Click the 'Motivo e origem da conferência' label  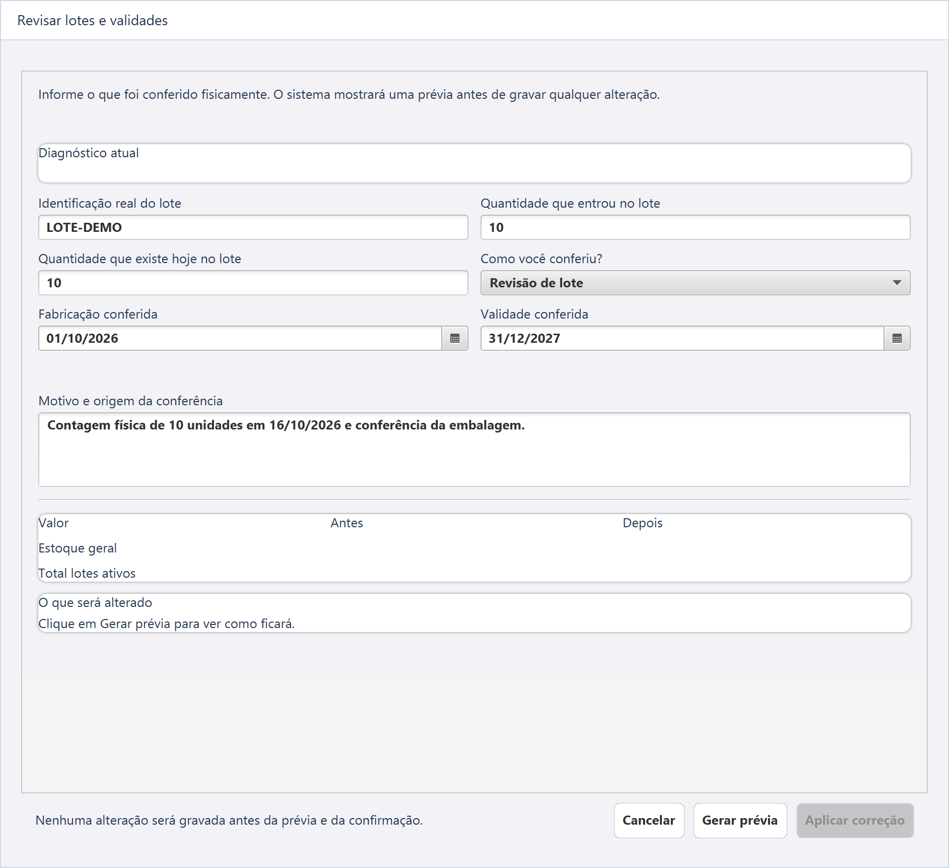130,401
